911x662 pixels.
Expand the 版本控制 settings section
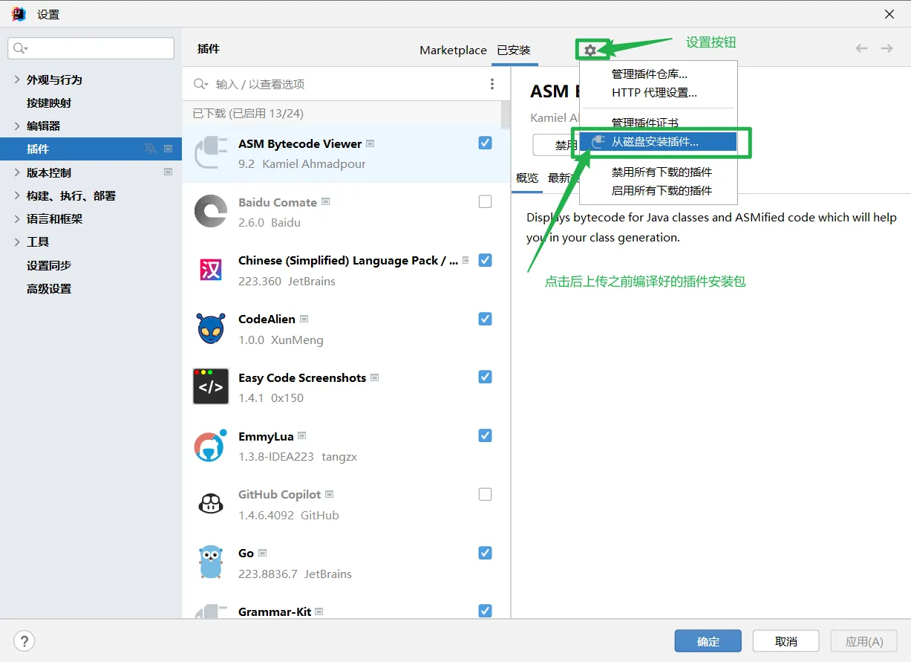pos(18,172)
